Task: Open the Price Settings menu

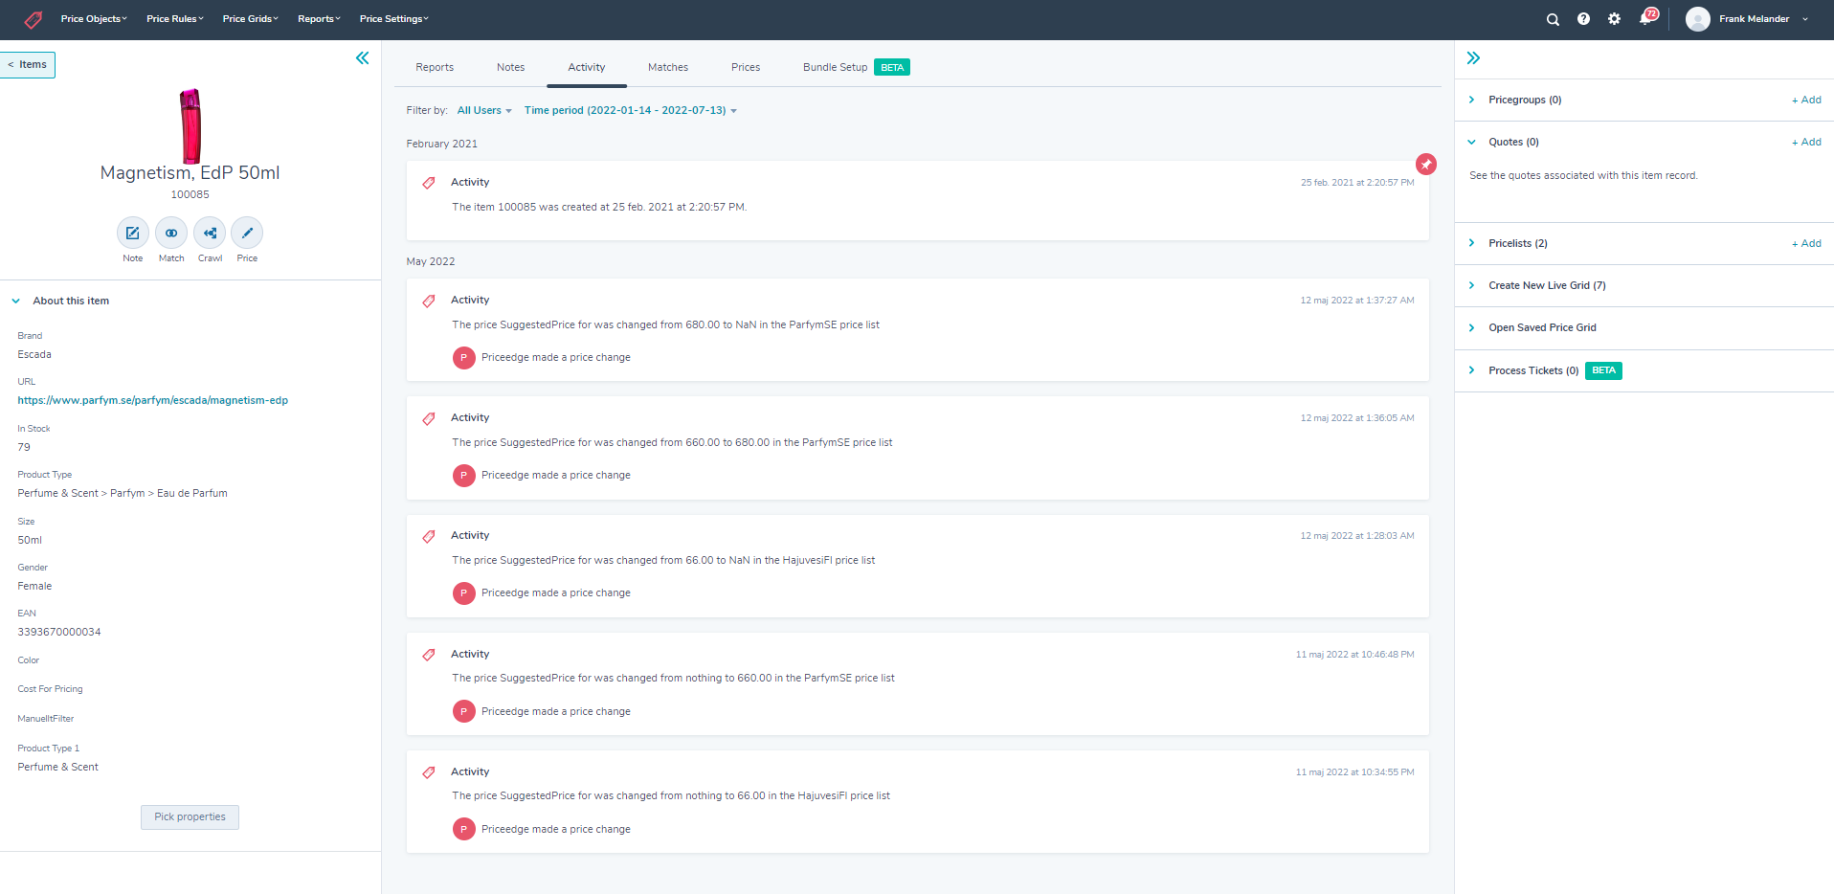Action: click(394, 19)
